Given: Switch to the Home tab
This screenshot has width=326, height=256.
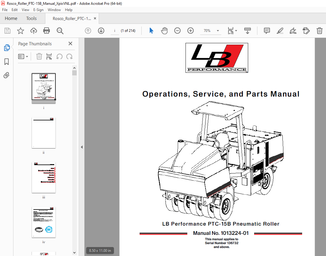Looking at the screenshot, I should coord(11,18).
